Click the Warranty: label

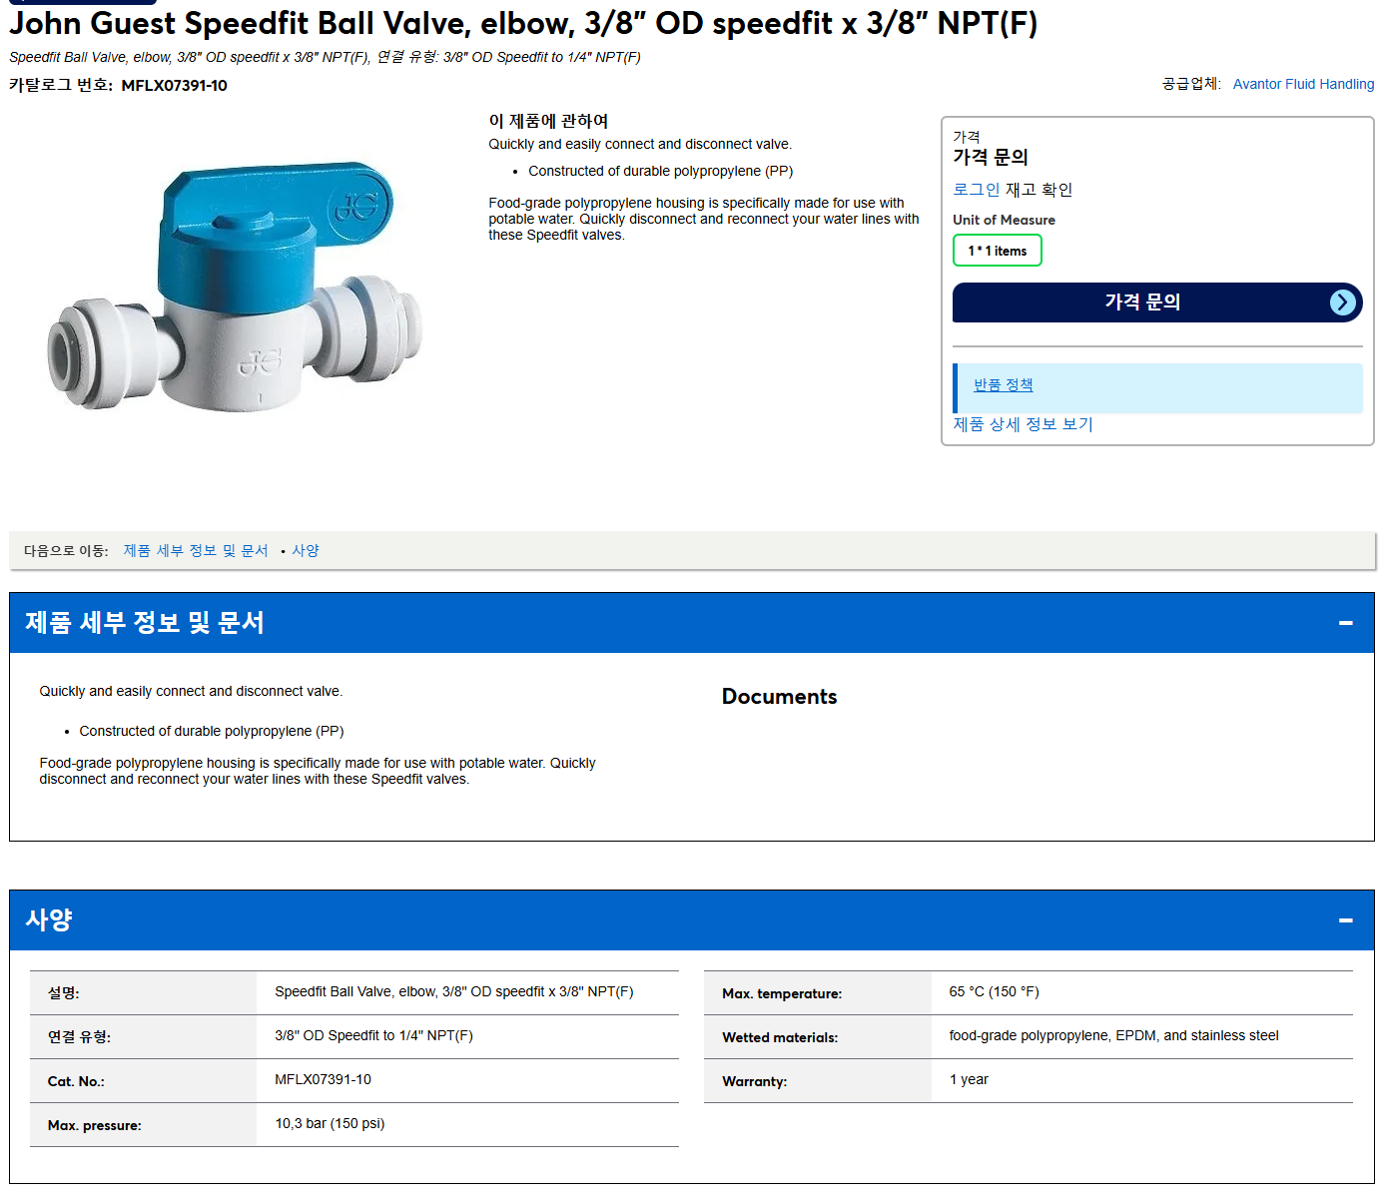click(755, 1082)
